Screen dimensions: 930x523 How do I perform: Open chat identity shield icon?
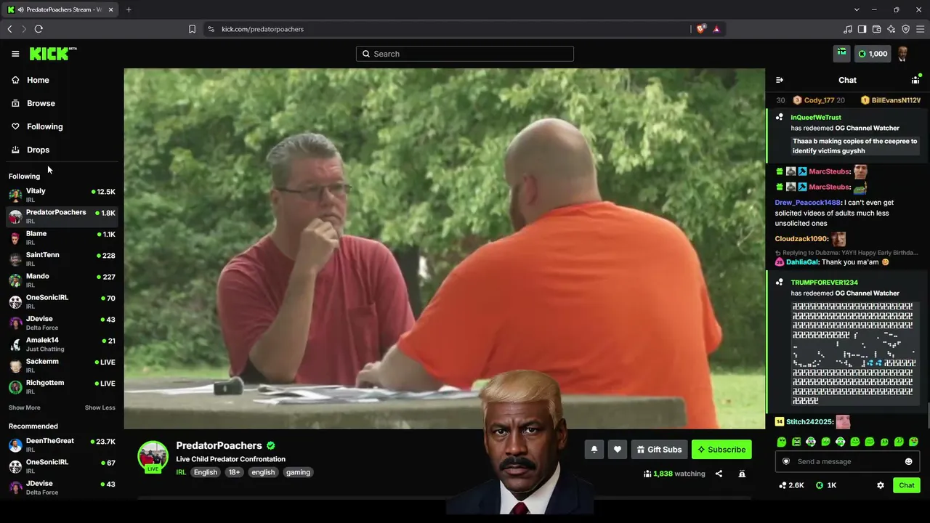click(785, 461)
